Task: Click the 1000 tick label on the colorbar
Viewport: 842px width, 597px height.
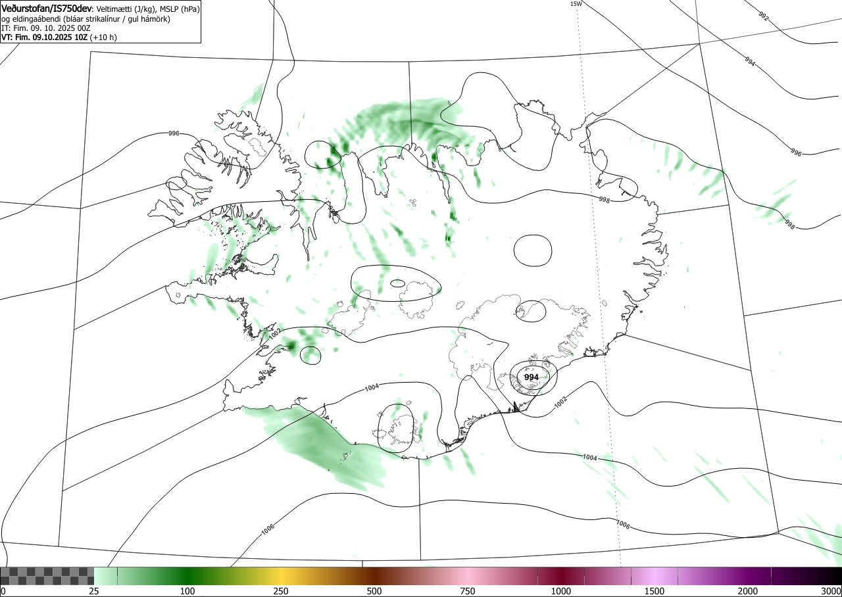Action: pos(561,591)
